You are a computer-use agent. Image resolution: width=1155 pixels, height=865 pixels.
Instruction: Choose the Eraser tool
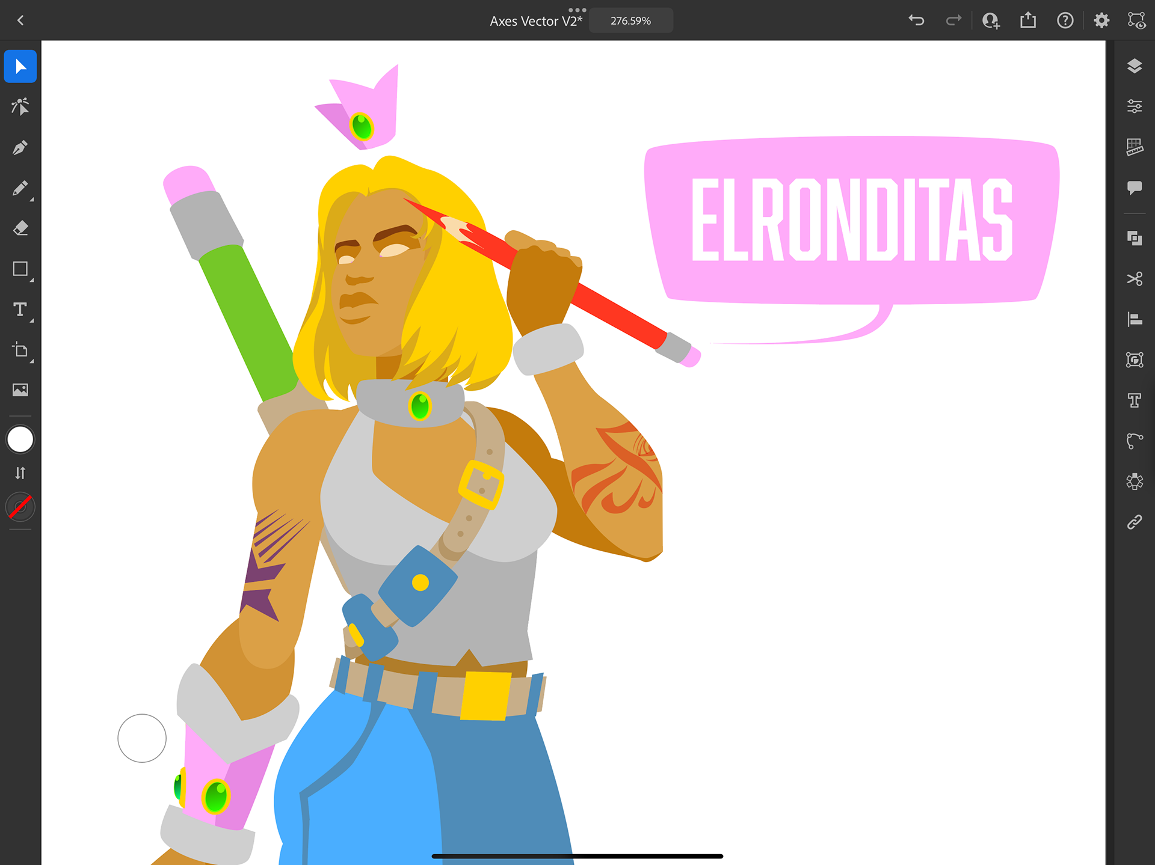(20, 228)
